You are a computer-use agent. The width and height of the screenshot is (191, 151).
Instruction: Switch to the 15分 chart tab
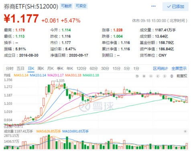116,69
